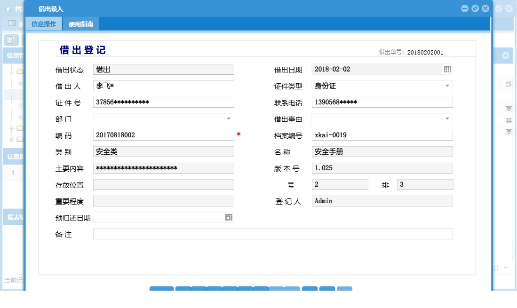517x308 pixels.
Task: Click the 号 field containing 2
Action: [340, 184]
